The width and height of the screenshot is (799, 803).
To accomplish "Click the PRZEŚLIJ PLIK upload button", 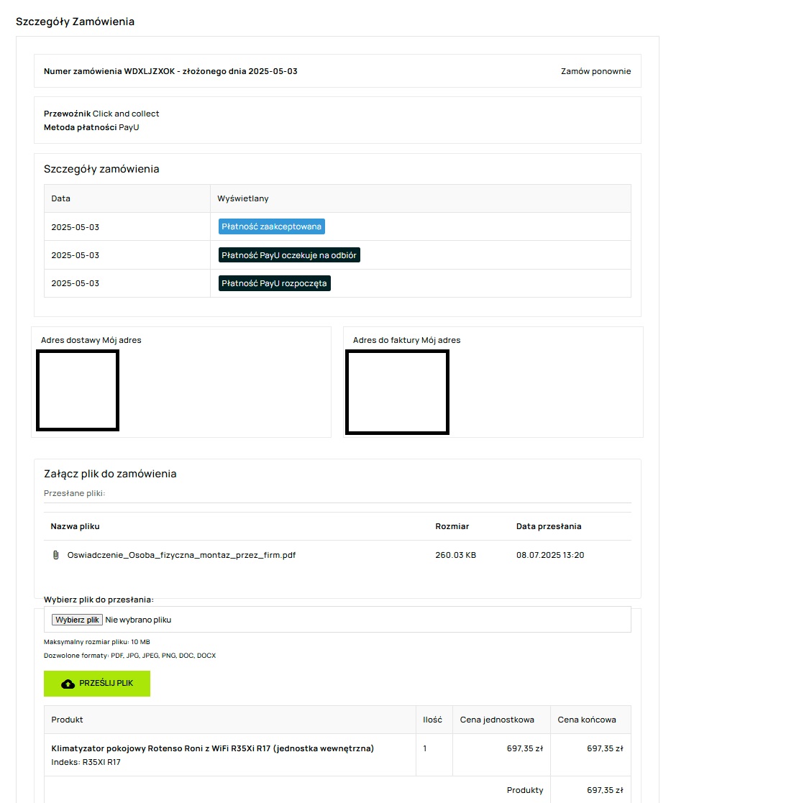I will [97, 684].
